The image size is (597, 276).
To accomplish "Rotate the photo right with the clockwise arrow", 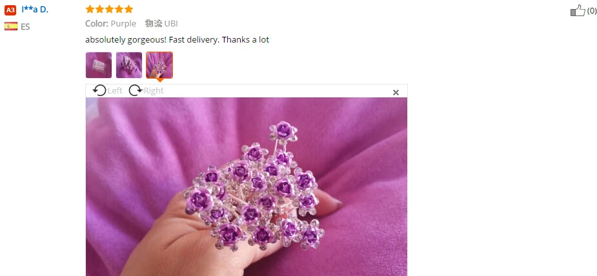I will (136, 90).
